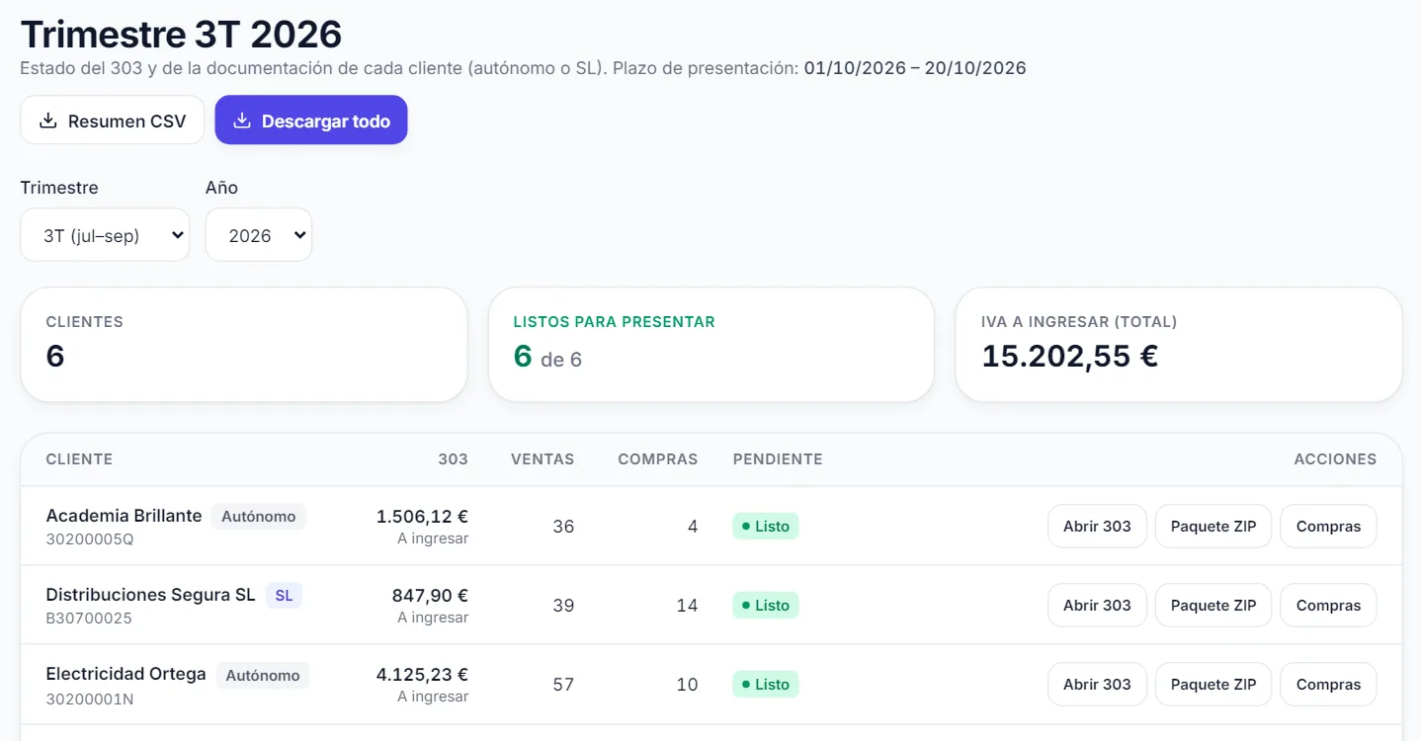1421x741 pixels.
Task: Click the Listo status for Distribuciones Segura SL
Action: click(766, 606)
